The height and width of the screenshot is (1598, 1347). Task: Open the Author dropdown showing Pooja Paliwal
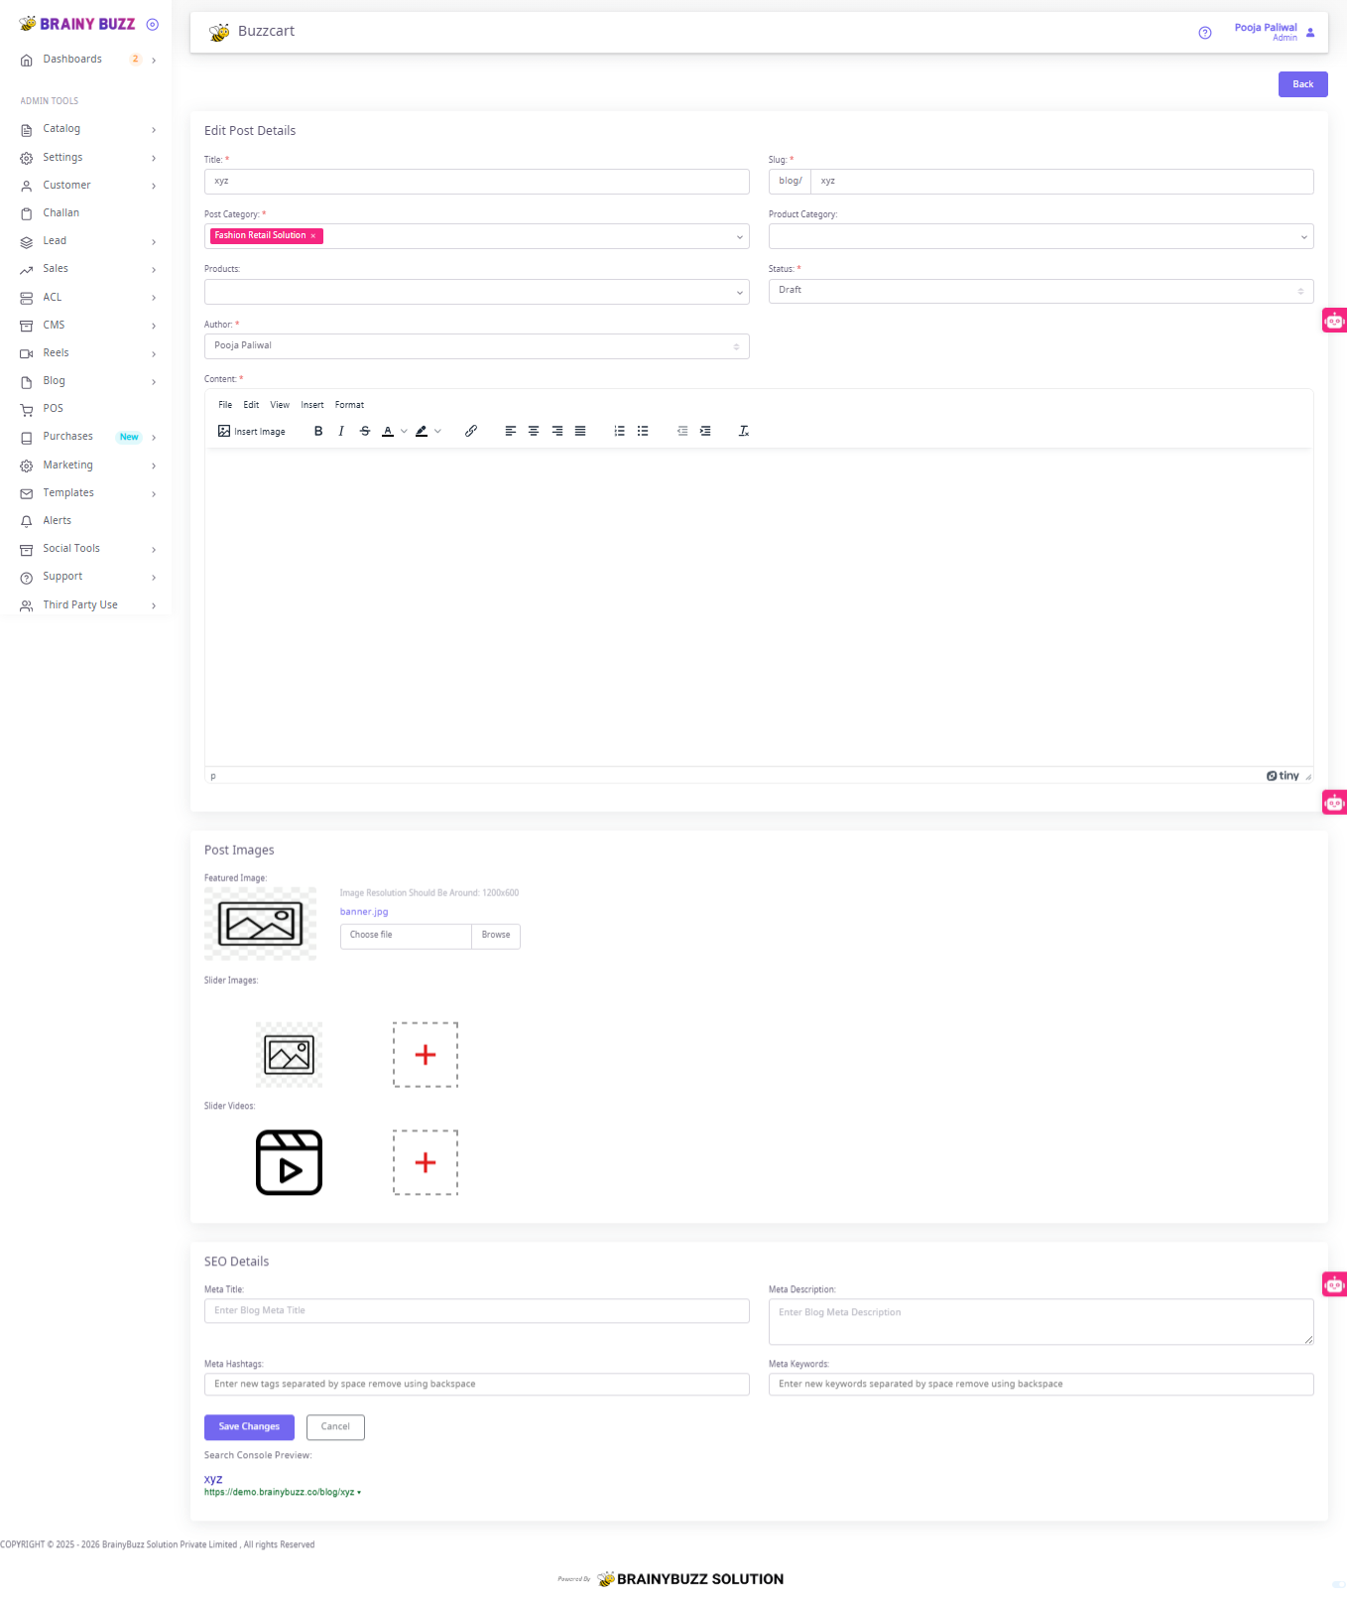click(x=476, y=346)
